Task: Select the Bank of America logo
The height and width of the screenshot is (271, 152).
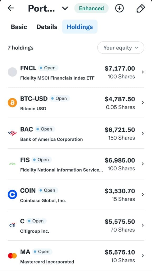Action: tap(12, 133)
